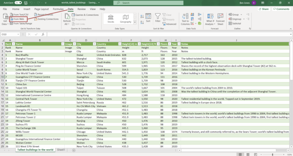293x156 pixels.
Task: Open the Sort dialog
Action: point(148,18)
